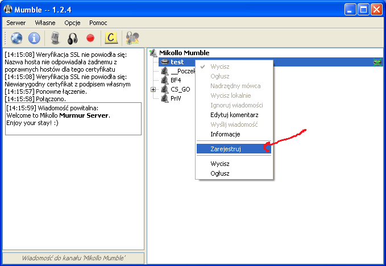Open the Pomoc menu
Screen dimensions: 386x266
pyautogui.click(x=98, y=23)
